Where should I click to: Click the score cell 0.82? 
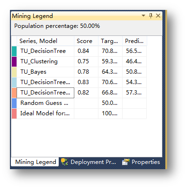click(86, 93)
